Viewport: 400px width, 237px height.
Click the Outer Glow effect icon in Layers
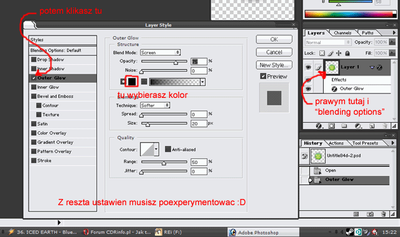click(334, 89)
